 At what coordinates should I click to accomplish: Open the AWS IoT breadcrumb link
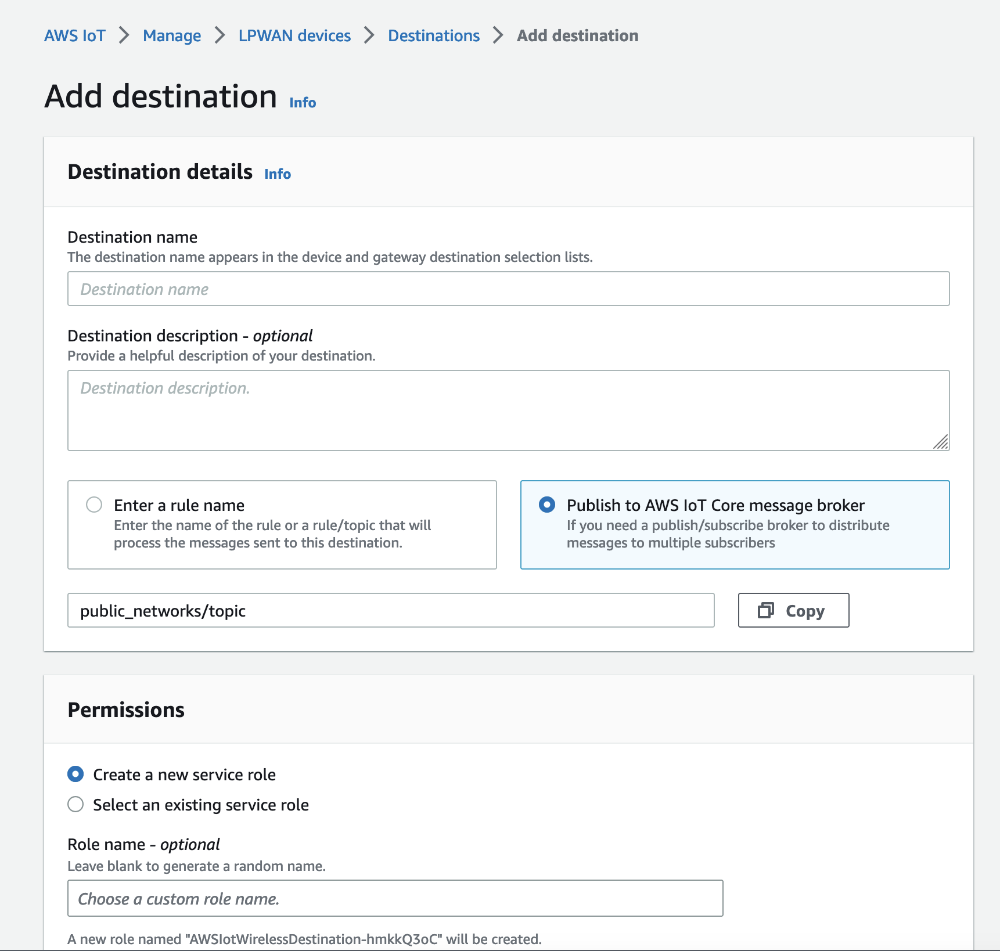pyautogui.click(x=74, y=35)
